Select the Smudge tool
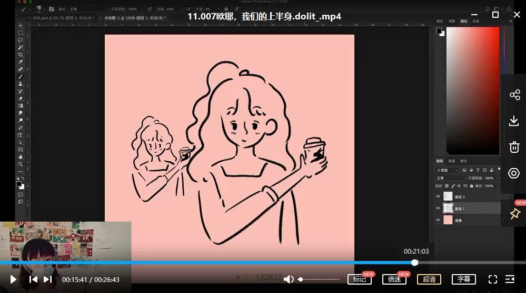 coord(21,113)
